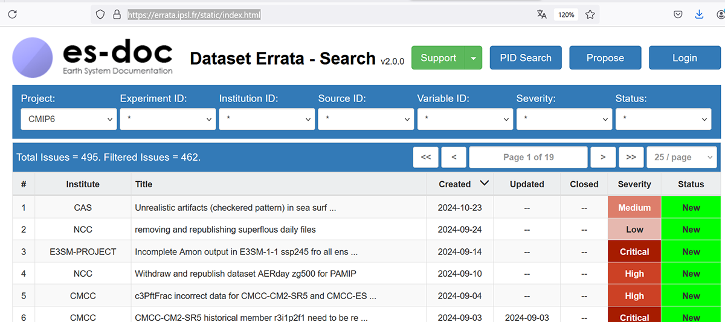This screenshot has width=725, height=322.
Task: Click the es-doc purple circle logo
Action: point(33,57)
